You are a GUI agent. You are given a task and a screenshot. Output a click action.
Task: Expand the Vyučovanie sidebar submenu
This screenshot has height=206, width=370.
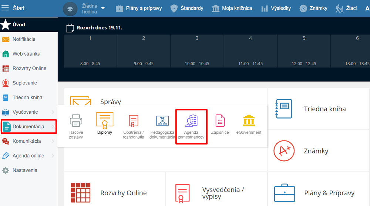tap(53, 112)
